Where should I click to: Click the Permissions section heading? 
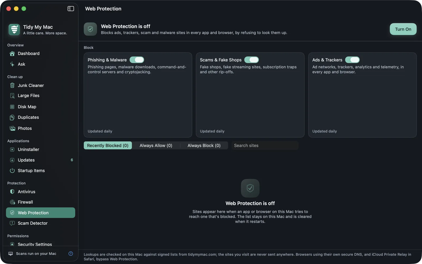click(18, 236)
